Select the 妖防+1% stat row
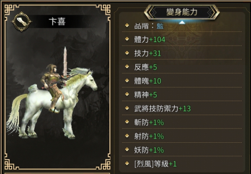 point(182,150)
